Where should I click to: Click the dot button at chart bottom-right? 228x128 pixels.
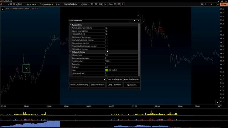pos(217,102)
